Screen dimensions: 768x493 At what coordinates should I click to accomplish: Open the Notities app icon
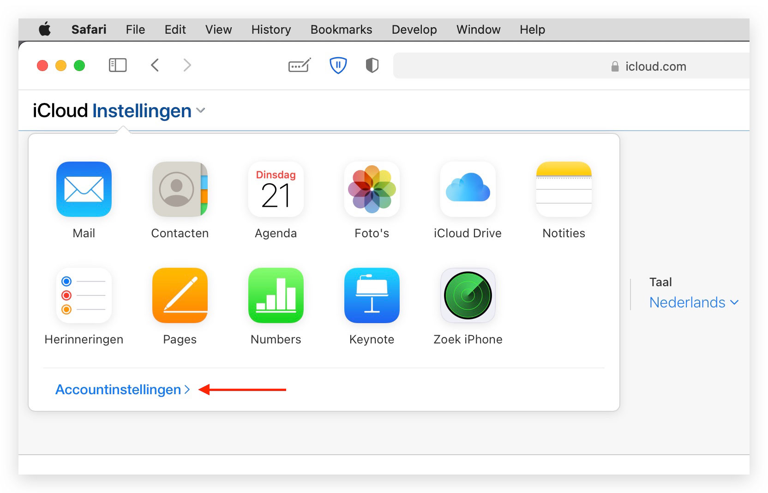tap(564, 189)
